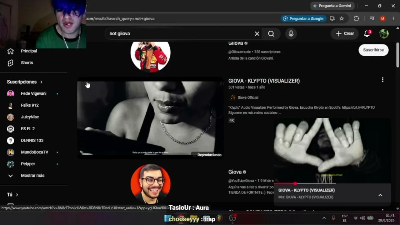The height and width of the screenshot is (225, 400).
Task: Select the Fede Vigevani subscription name
Action: tap(33, 93)
